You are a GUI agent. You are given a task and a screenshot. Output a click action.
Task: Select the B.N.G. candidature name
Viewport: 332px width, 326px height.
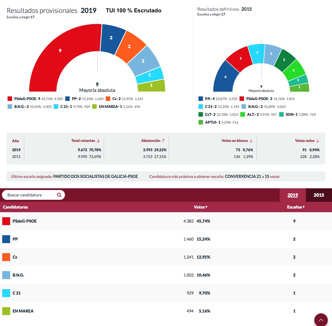[x=18, y=275]
